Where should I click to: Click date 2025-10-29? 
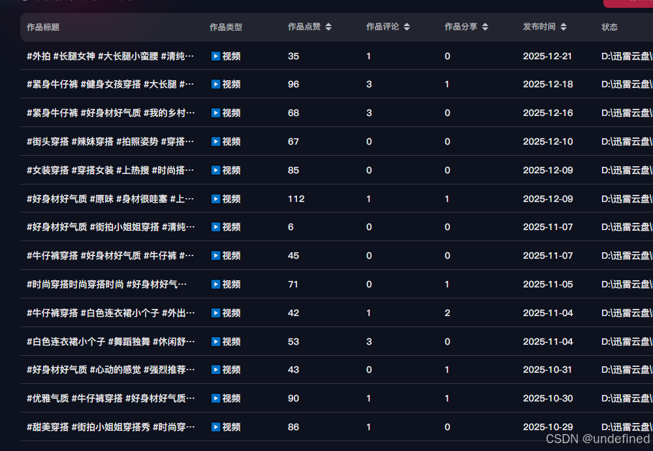click(548, 427)
